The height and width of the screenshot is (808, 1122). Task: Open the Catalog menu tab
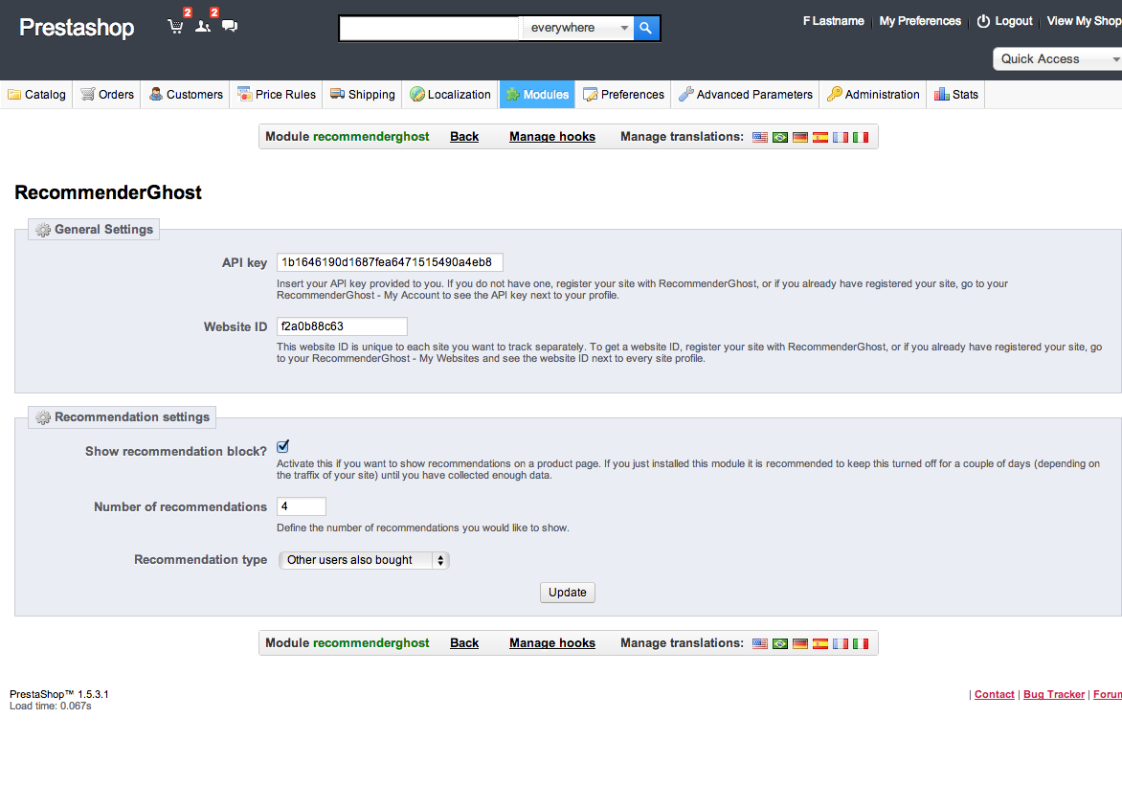[36, 95]
